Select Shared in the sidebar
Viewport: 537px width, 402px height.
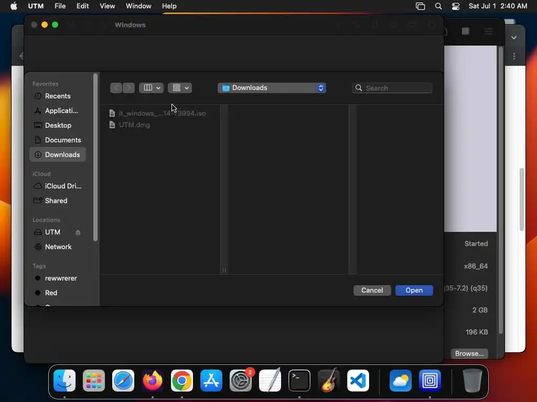click(58, 200)
